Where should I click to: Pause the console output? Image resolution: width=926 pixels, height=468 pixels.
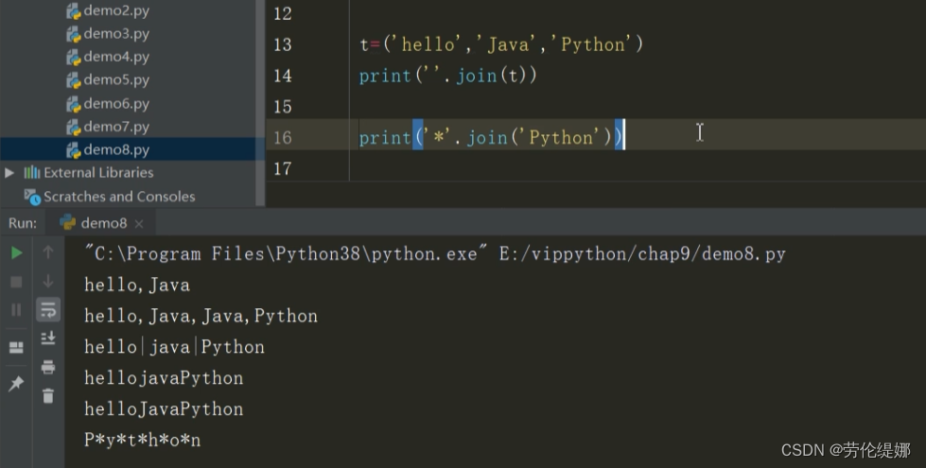(16, 310)
